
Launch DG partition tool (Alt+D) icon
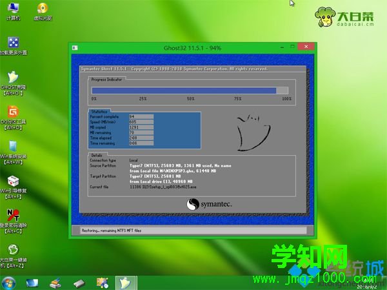tap(13, 118)
